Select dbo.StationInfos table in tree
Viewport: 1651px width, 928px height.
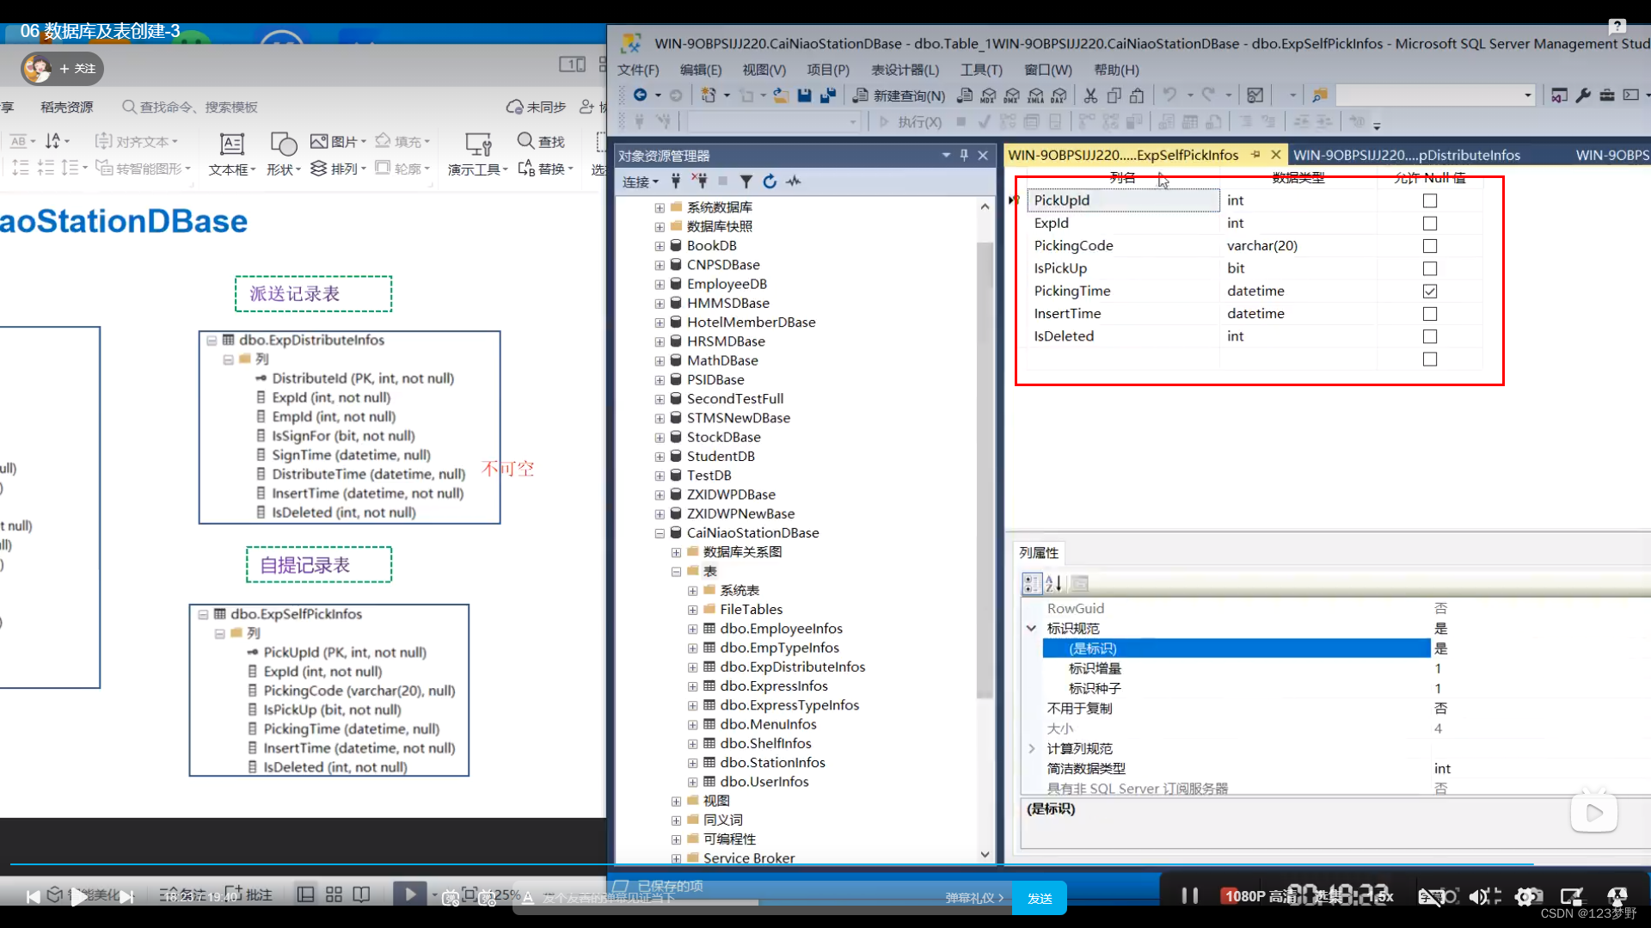(772, 763)
